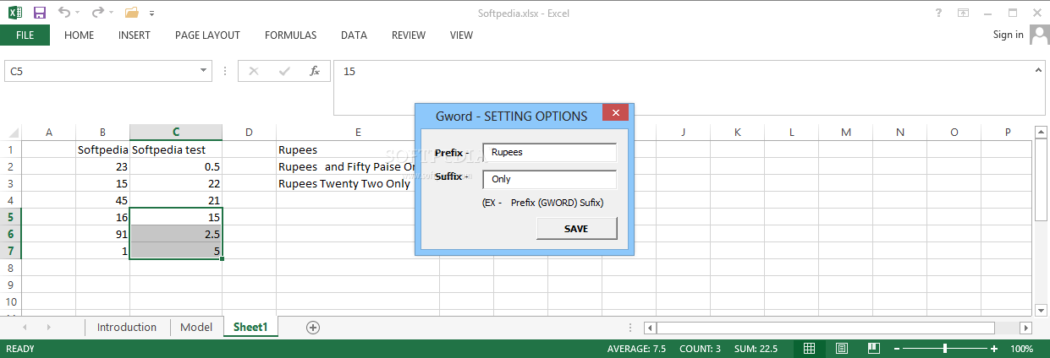Click the Sign in link

click(1008, 35)
